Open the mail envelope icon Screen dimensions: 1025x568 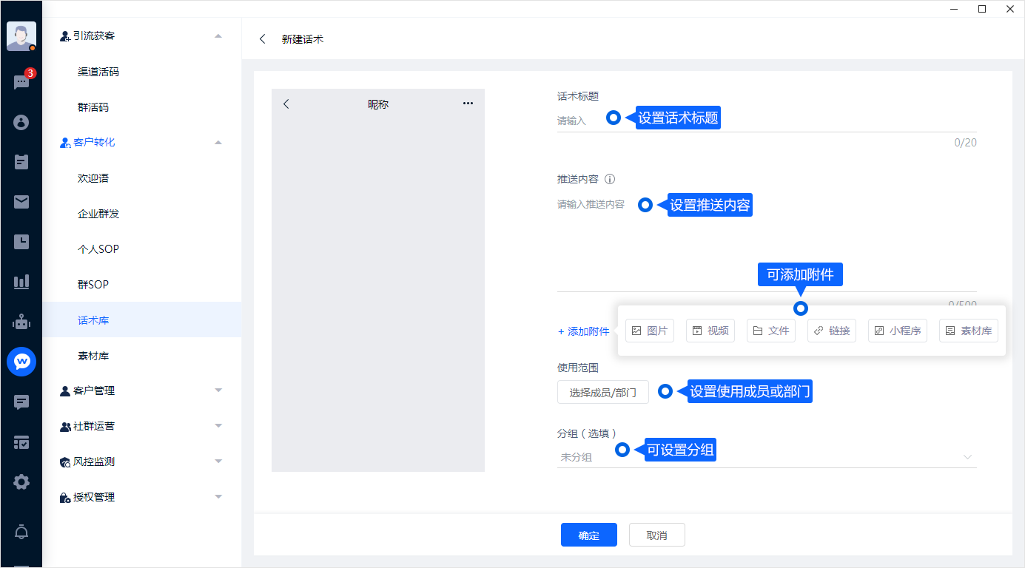click(x=21, y=202)
